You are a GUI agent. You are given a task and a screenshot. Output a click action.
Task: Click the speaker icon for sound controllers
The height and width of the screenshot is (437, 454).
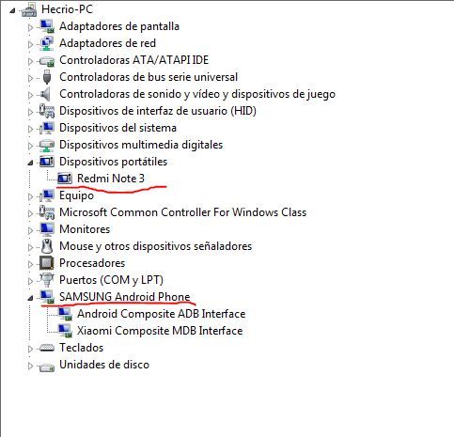click(x=46, y=94)
